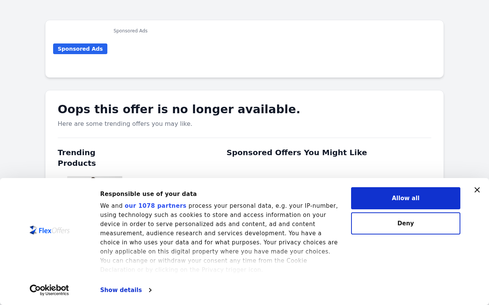Click the 'Responsible use of your data' title

148,194
